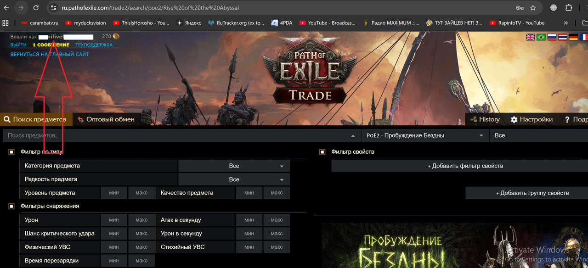Click Уровень предмета мин field

point(114,193)
